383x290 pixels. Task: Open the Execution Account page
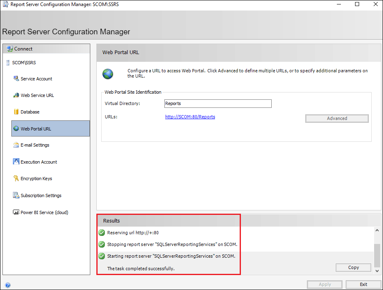(39, 162)
